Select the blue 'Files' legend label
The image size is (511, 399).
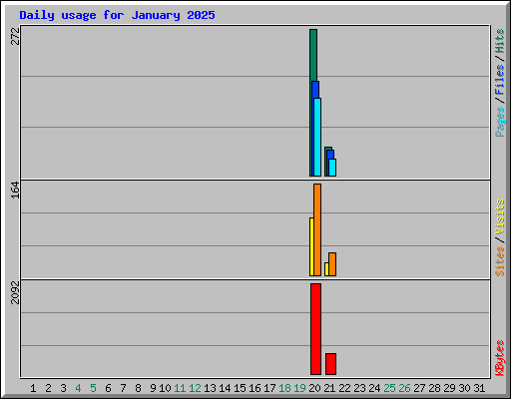coord(499,80)
